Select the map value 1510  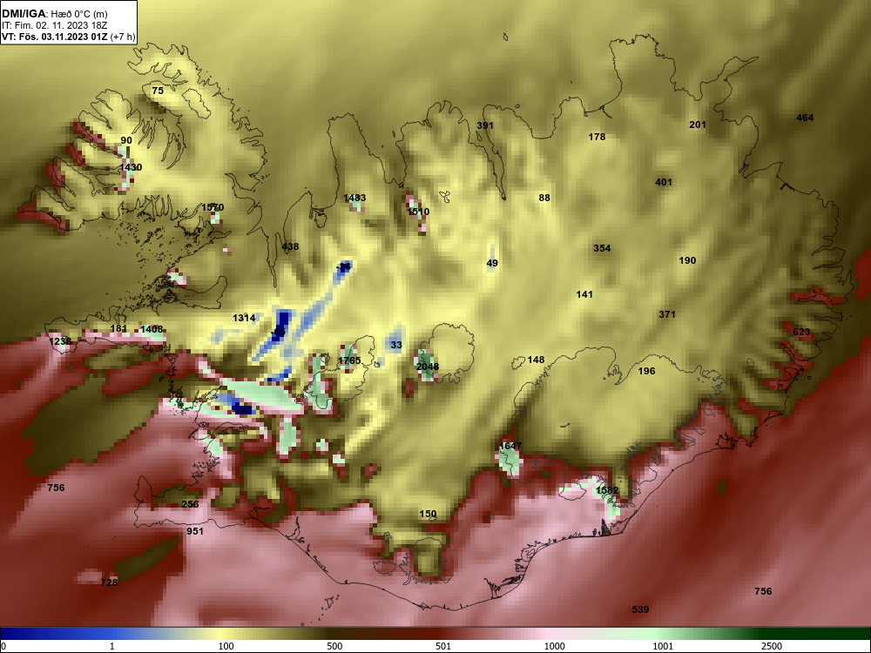(x=418, y=212)
